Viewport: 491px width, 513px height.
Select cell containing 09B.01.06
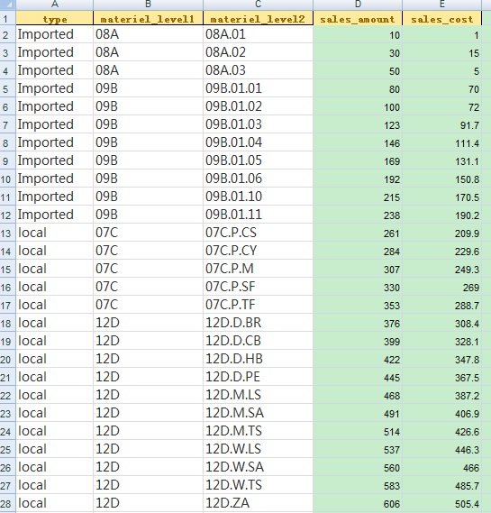click(x=258, y=179)
